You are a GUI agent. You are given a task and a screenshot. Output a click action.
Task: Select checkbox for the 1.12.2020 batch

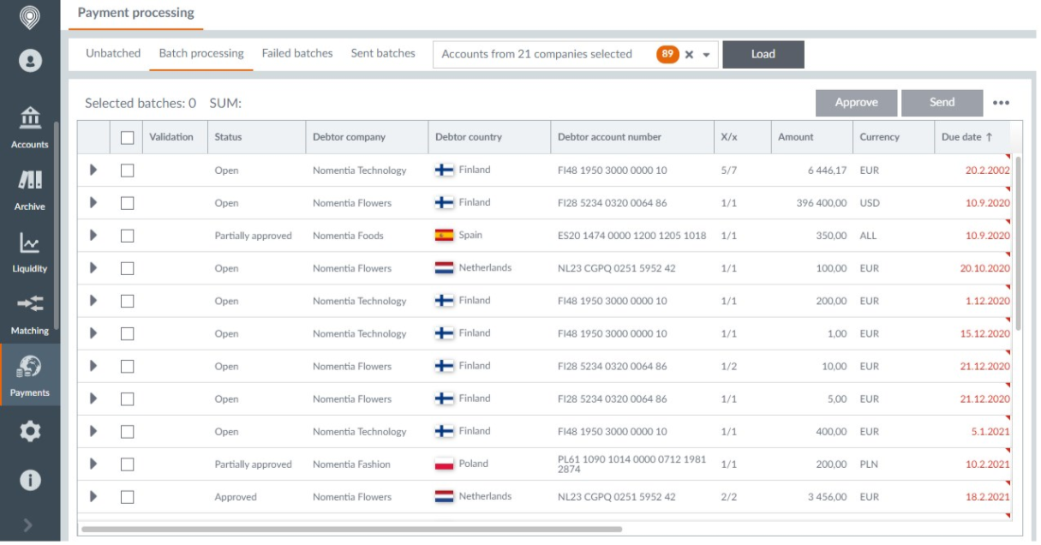(127, 301)
